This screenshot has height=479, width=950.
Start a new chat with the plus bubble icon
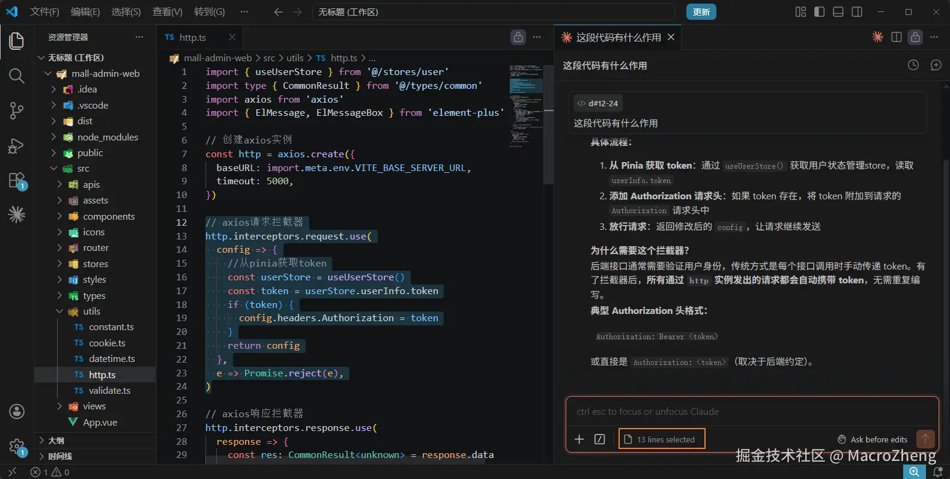pyautogui.click(x=936, y=65)
